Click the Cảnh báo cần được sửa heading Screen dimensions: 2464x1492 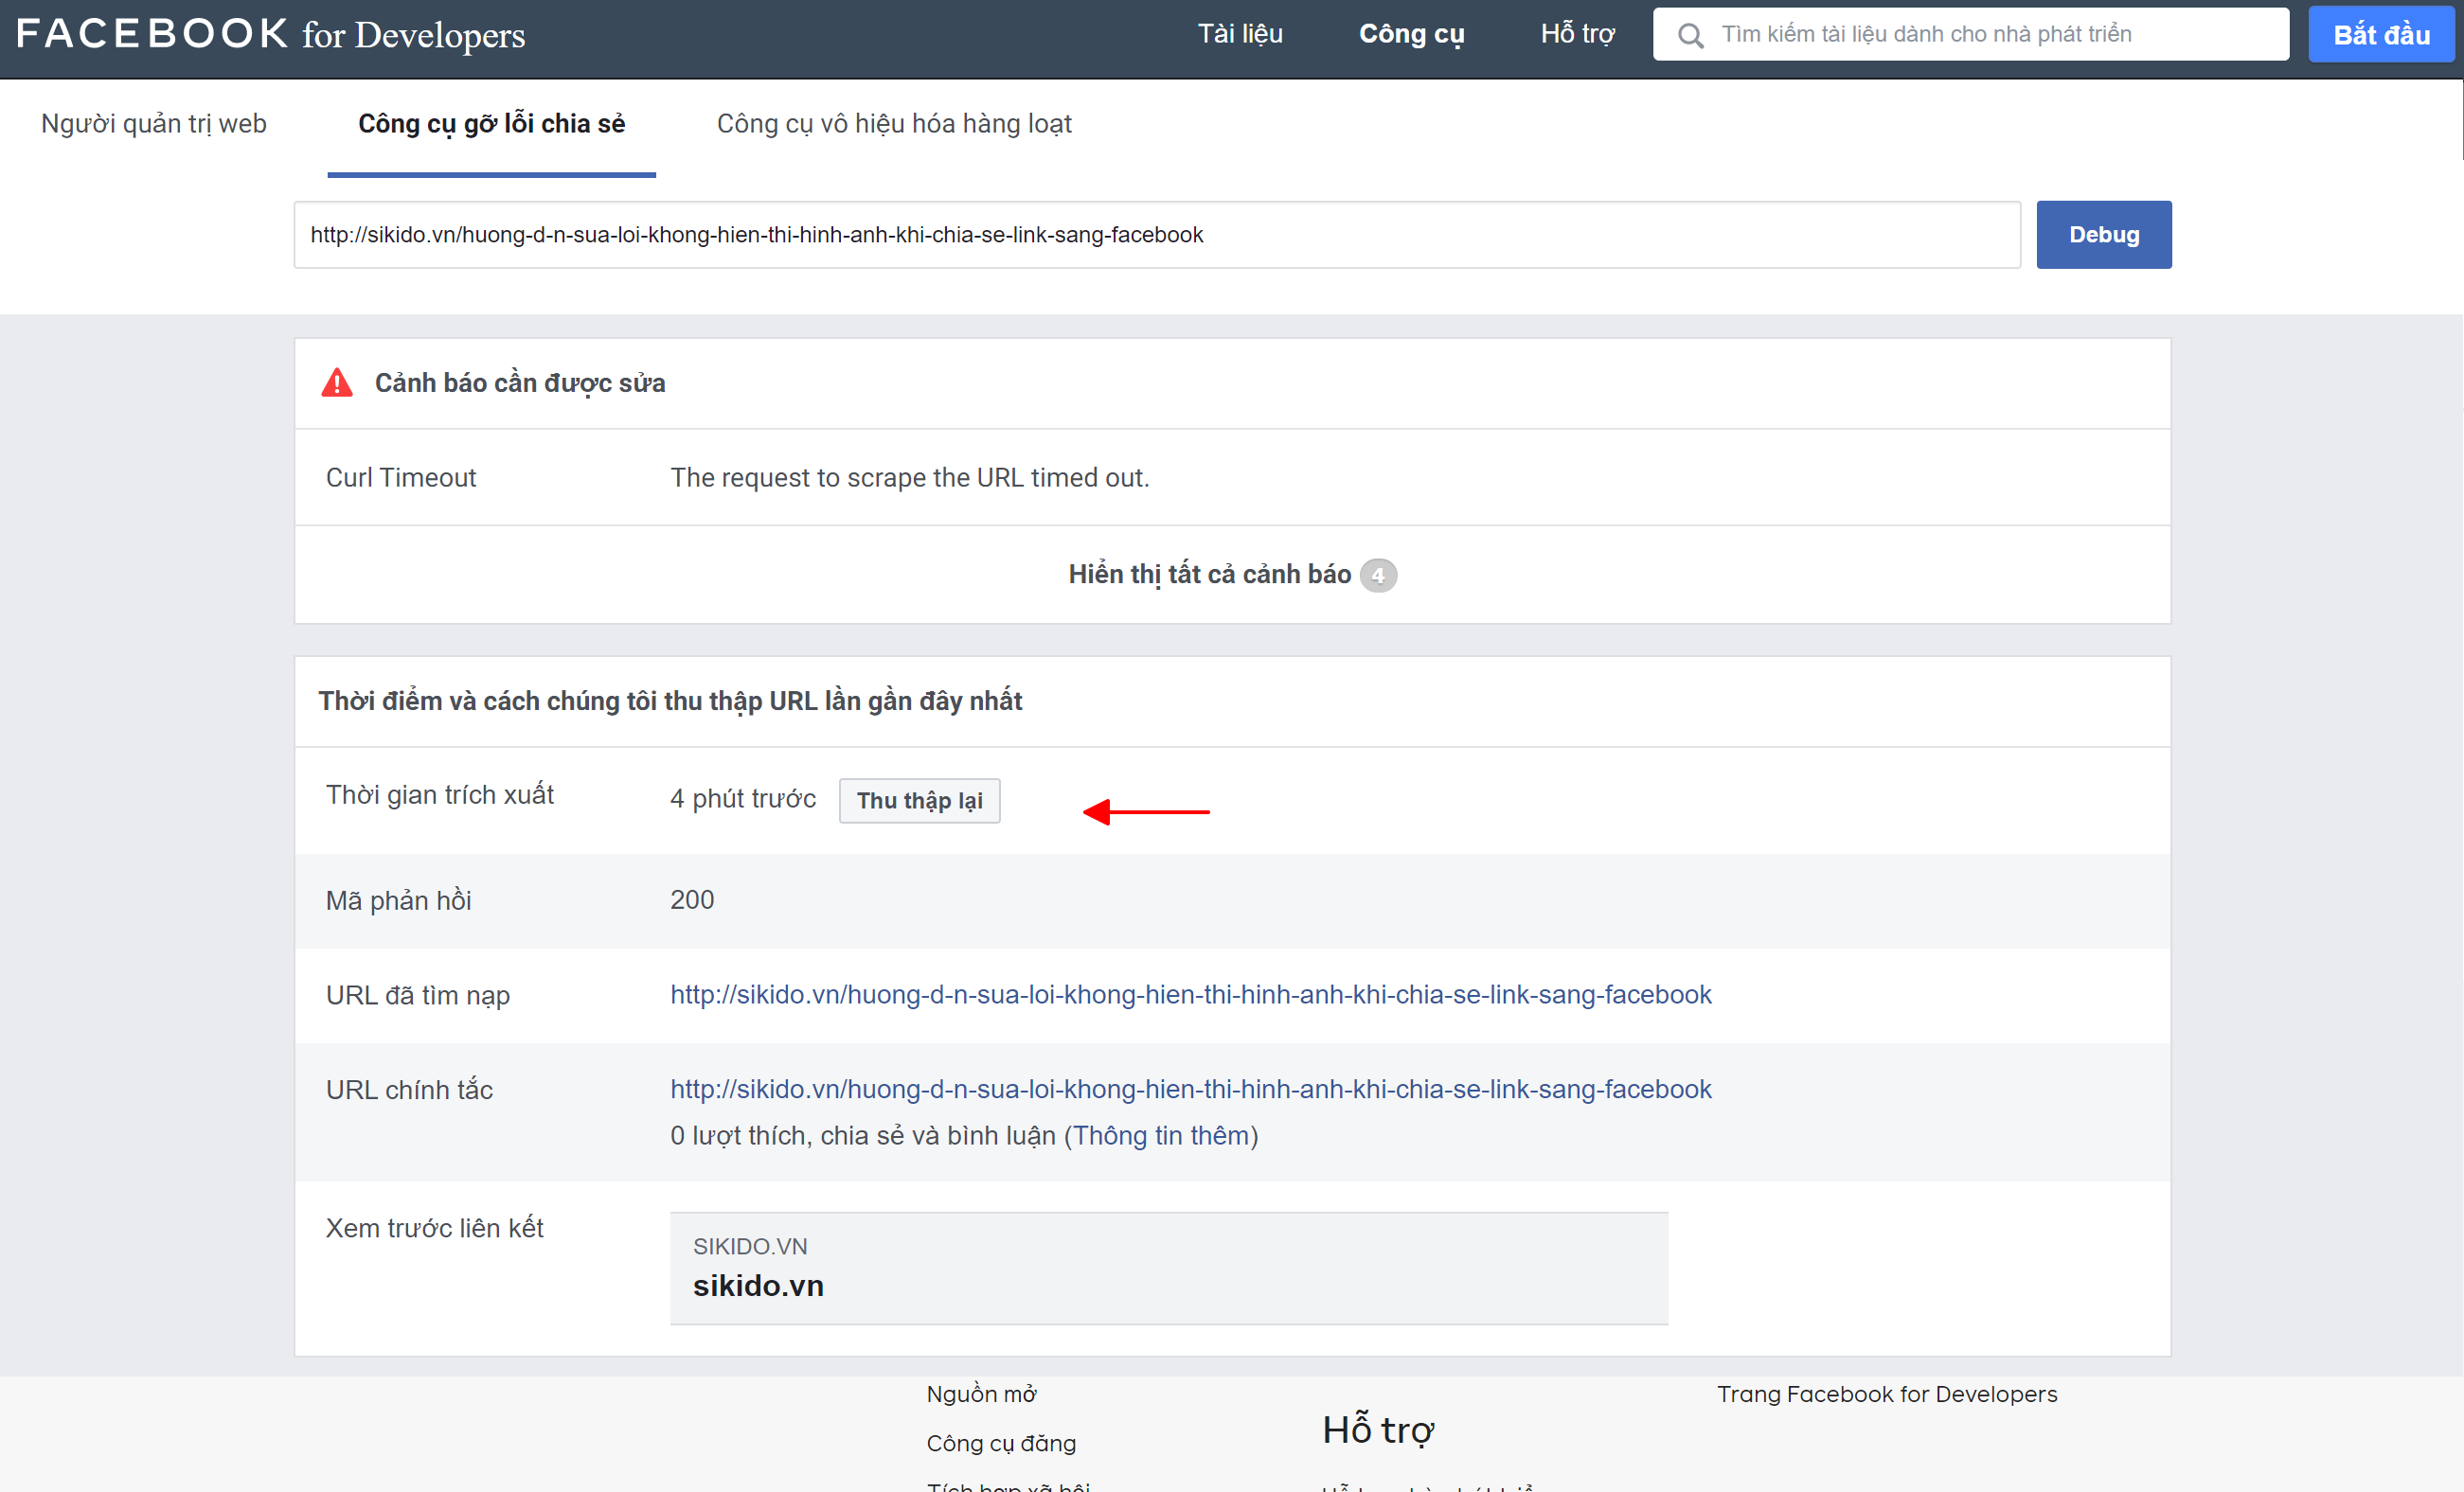(520, 383)
